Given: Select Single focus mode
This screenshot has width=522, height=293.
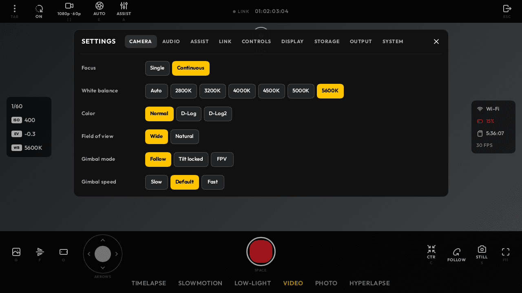Looking at the screenshot, I should [x=157, y=68].
